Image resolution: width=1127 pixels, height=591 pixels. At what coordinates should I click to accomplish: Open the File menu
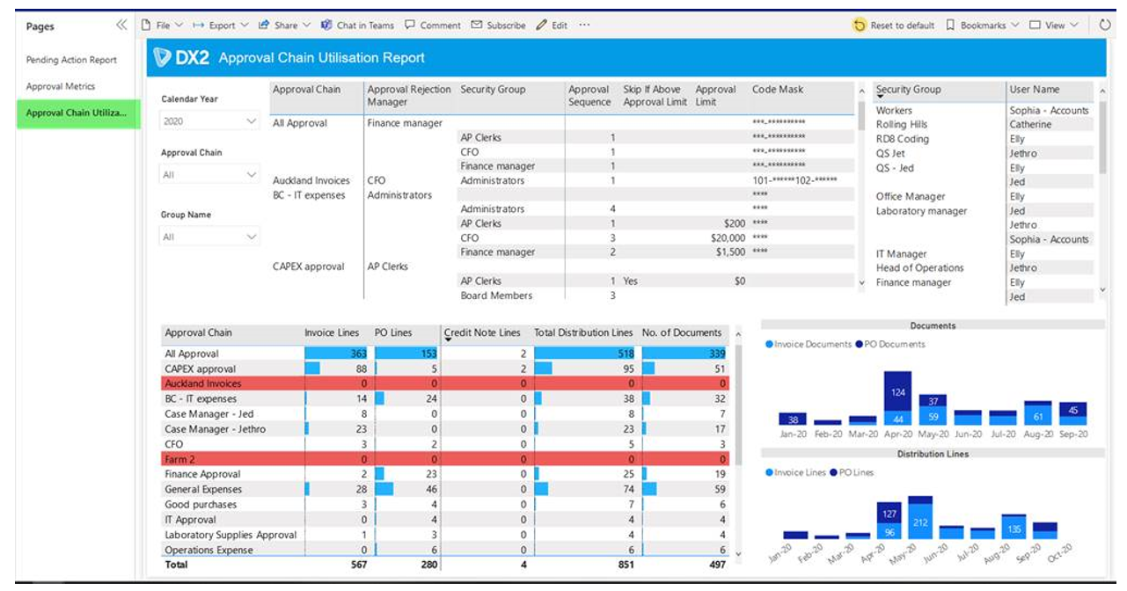coord(163,26)
